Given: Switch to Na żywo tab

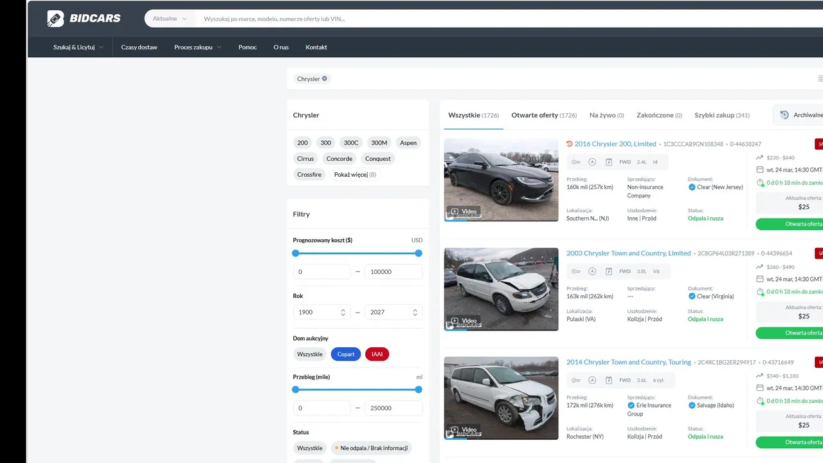Looking at the screenshot, I should coord(607,115).
